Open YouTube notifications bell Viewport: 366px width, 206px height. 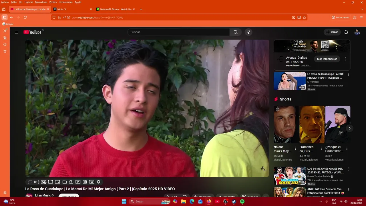pos(346,32)
